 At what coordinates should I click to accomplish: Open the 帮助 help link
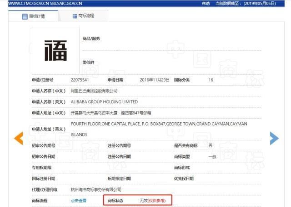[x=206, y=3]
